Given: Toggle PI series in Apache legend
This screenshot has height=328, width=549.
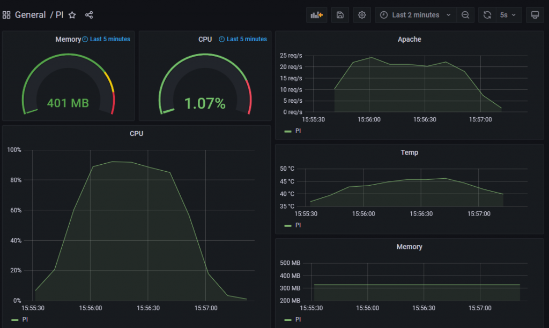Looking at the screenshot, I should coord(298,131).
